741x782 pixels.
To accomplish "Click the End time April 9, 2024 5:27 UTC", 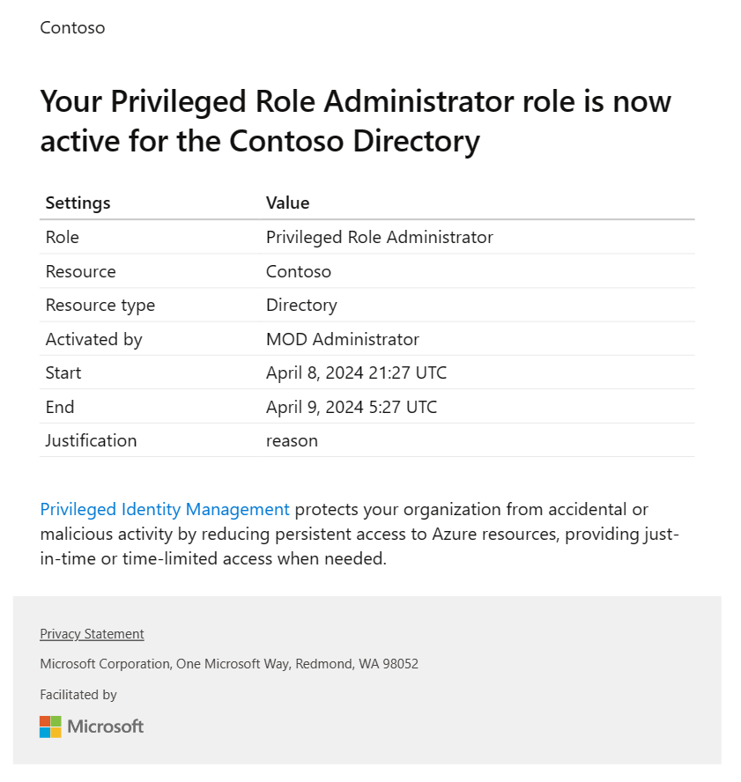I will [x=351, y=407].
